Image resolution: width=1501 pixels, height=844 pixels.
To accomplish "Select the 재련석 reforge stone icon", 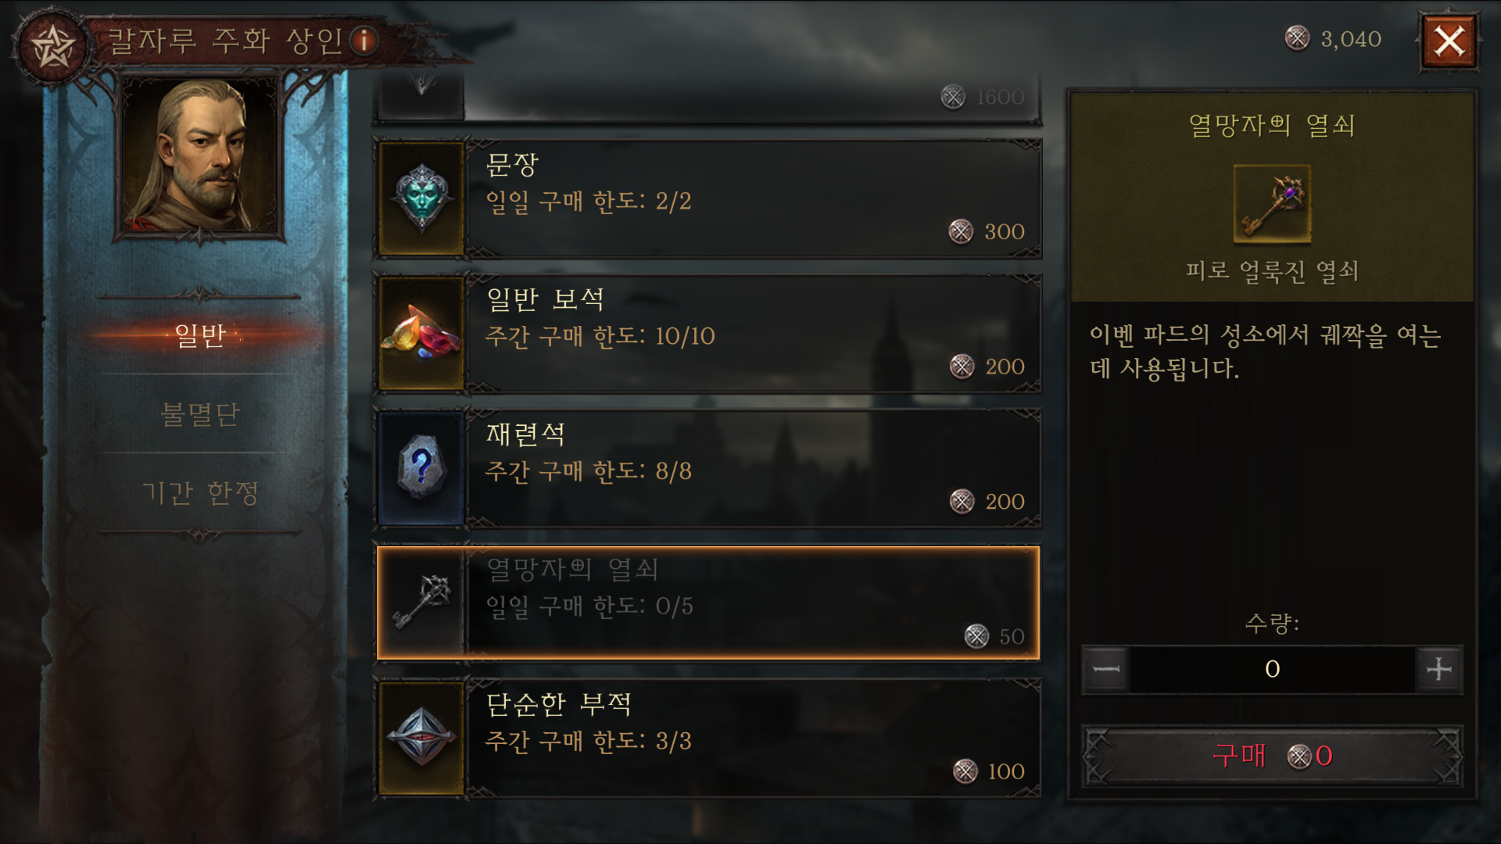I will tap(421, 469).
